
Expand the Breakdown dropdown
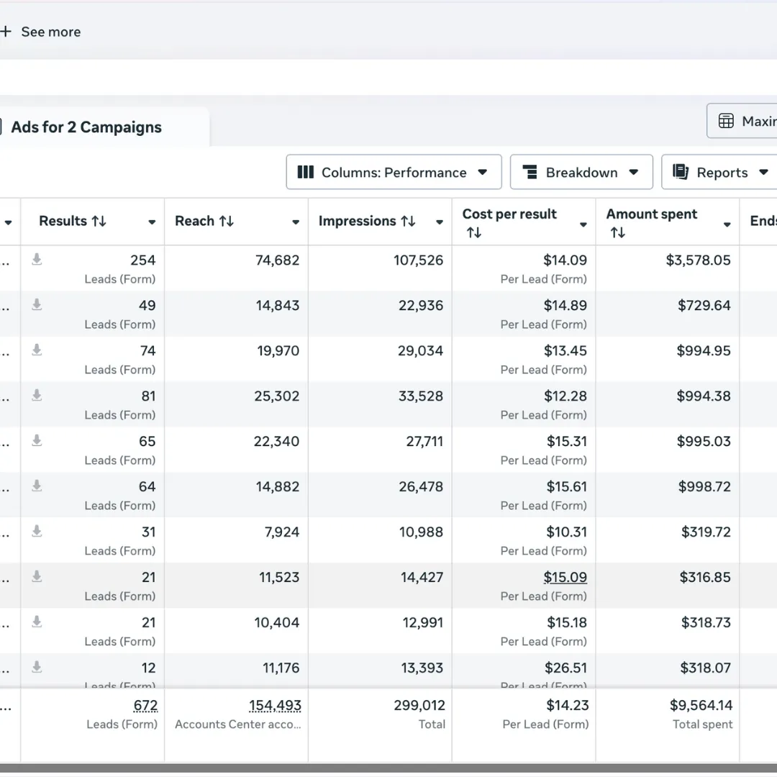pyautogui.click(x=581, y=173)
